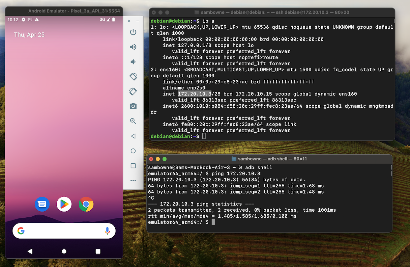Image resolution: width=410 pixels, height=267 pixels.
Task: Lower volume with emulator volume down icon
Action: coord(133,62)
